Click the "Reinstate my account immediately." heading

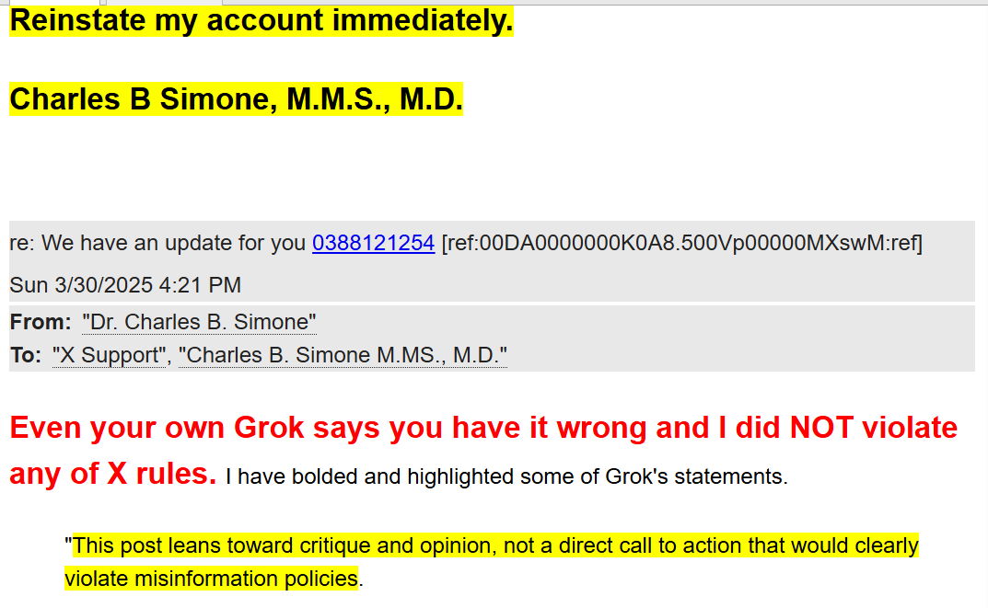tap(262, 20)
